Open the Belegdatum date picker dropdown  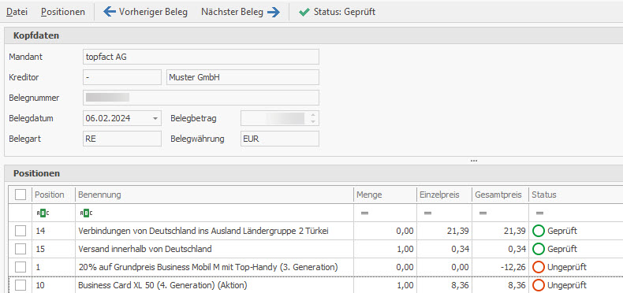point(155,118)
